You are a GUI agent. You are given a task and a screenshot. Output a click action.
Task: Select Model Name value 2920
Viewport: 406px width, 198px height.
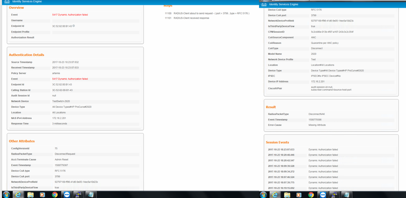314,54
